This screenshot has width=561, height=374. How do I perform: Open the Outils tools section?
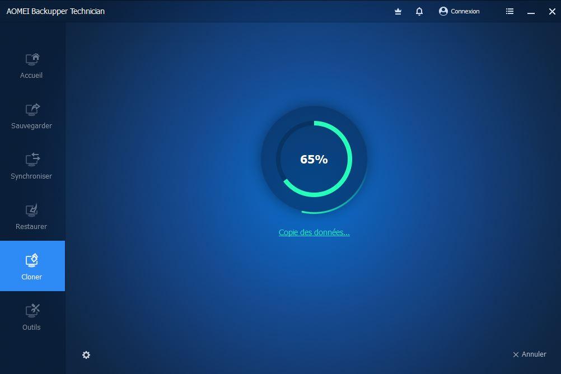pos(31,318)
